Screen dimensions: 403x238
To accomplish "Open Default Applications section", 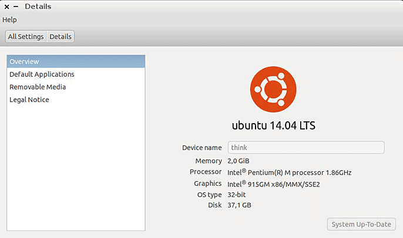I will click(76, 74).
